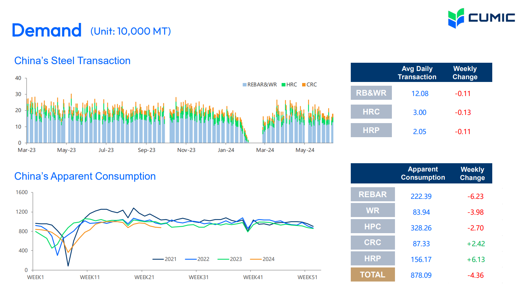
Task: Select the 2023 line legend entry
Action: point(230,259)
